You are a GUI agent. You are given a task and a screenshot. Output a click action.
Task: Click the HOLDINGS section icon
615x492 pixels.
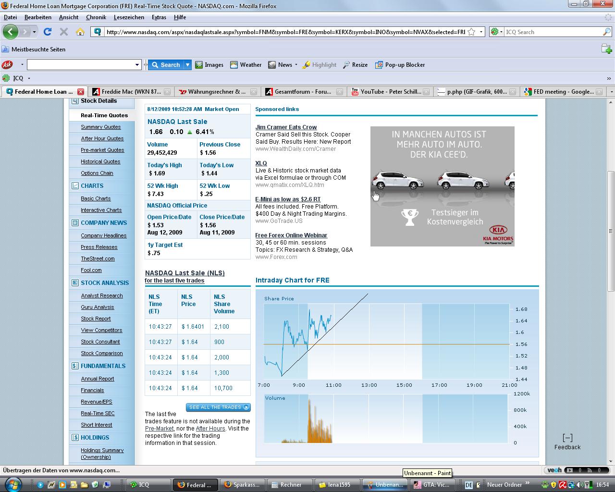(x=75, y=438)
